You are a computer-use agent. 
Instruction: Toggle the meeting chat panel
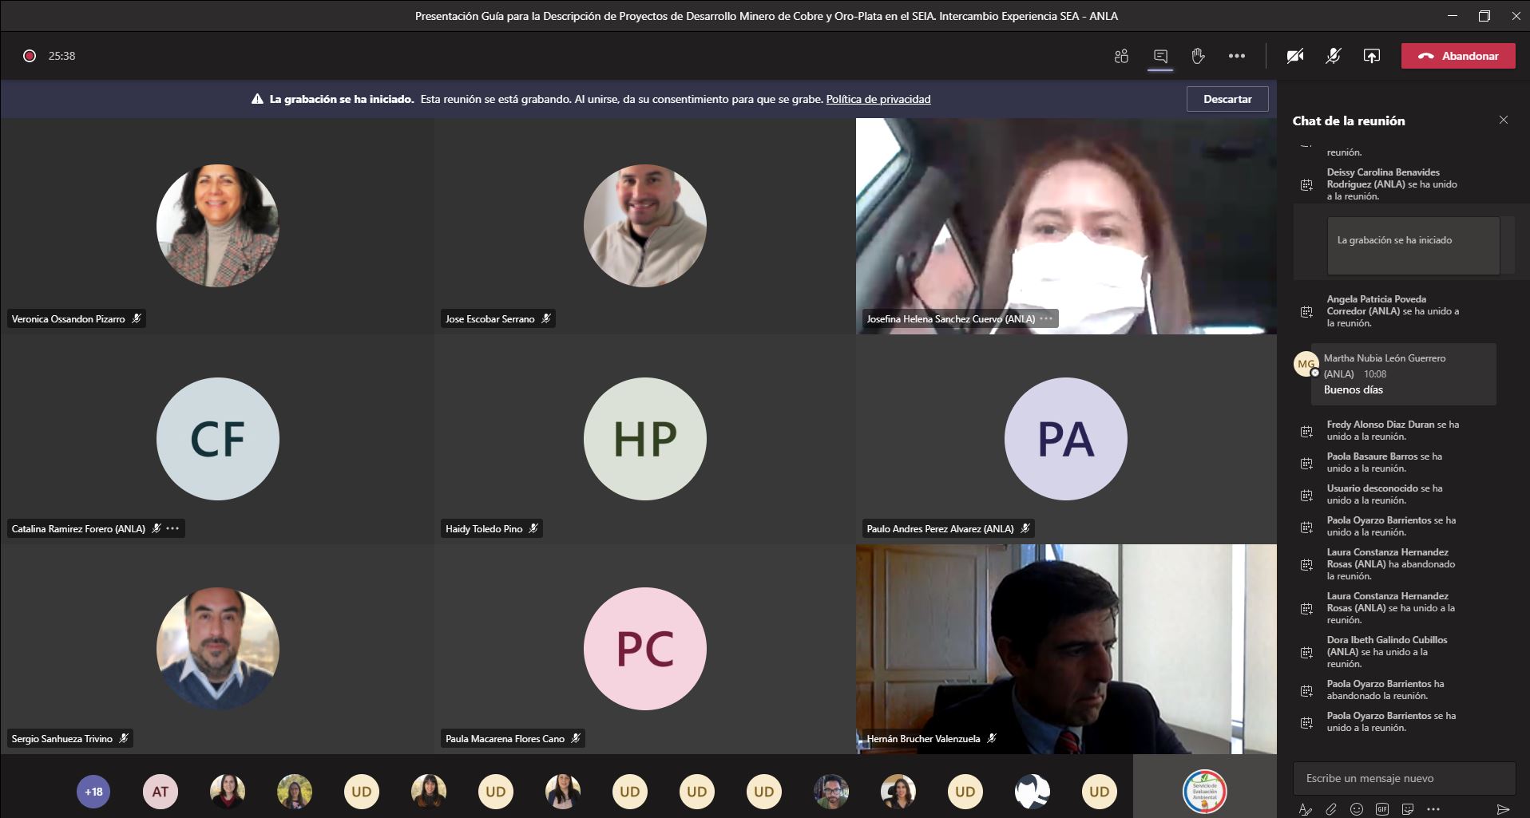pos(1160,56)
